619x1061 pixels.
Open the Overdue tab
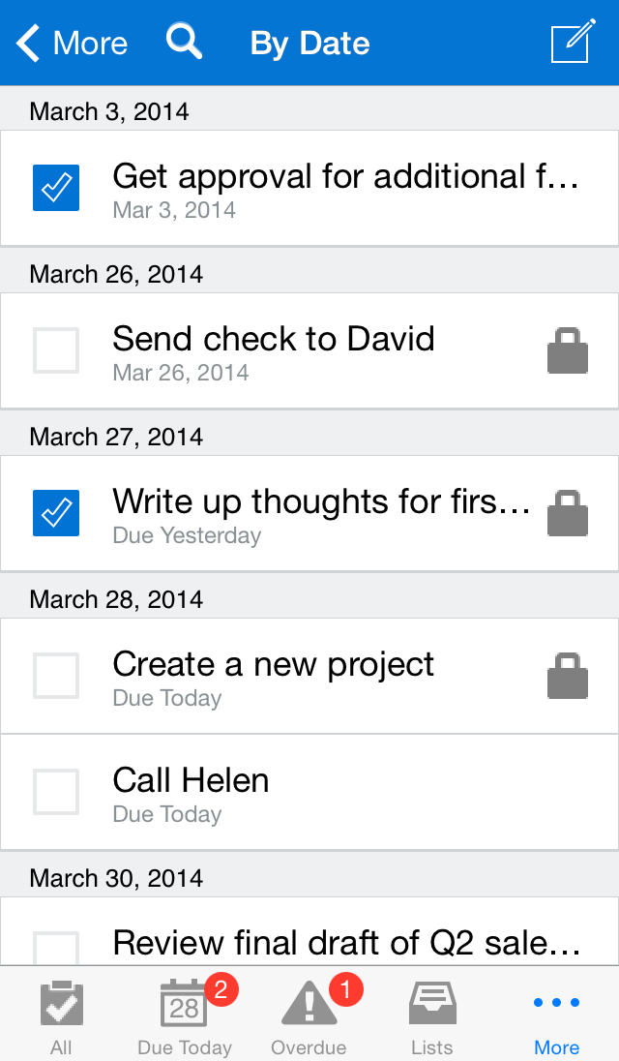309,1016
